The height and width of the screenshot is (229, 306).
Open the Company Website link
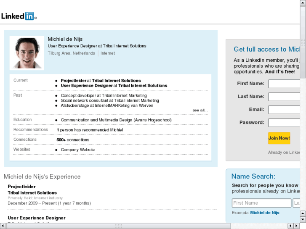point(78,150)
